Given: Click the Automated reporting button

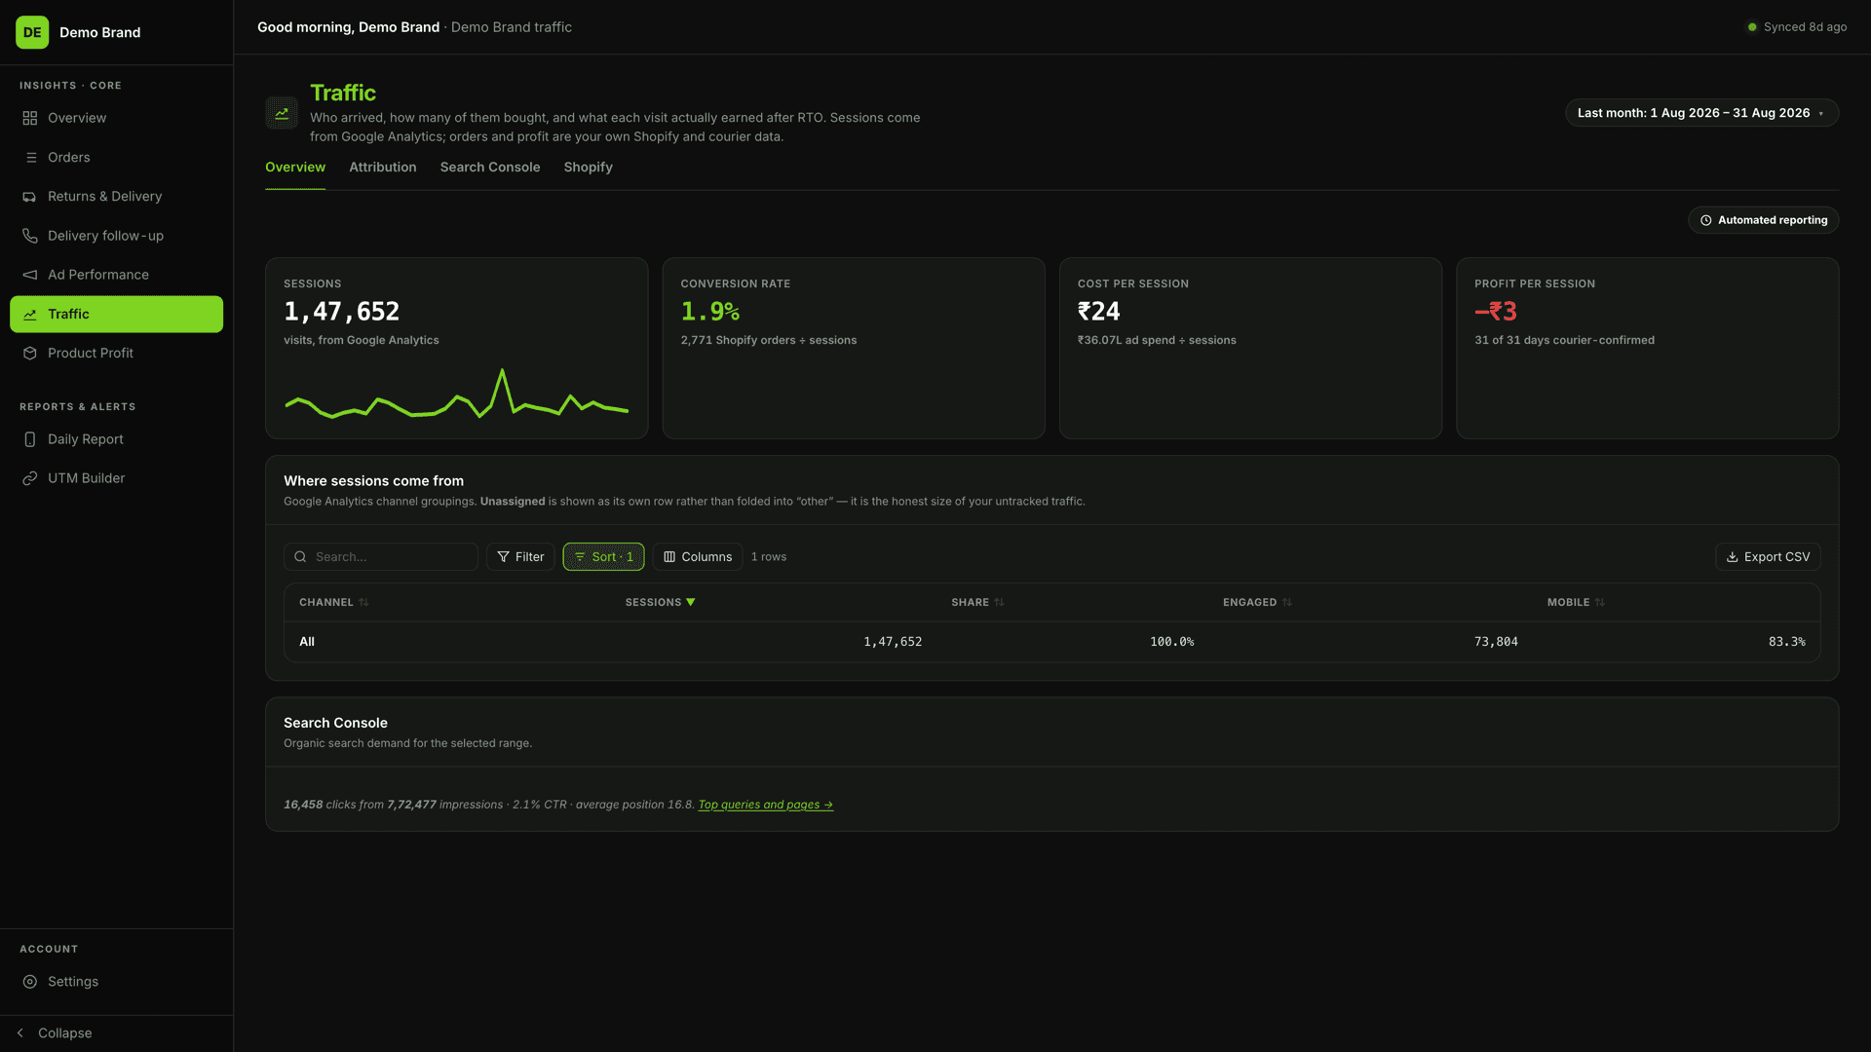Looking at the screenshot, I should click(x=1763, y=220).
